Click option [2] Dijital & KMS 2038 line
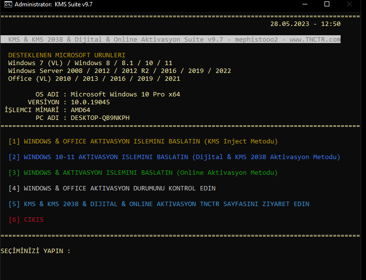The width and height of the screenshot is (366, 280). 174,157
